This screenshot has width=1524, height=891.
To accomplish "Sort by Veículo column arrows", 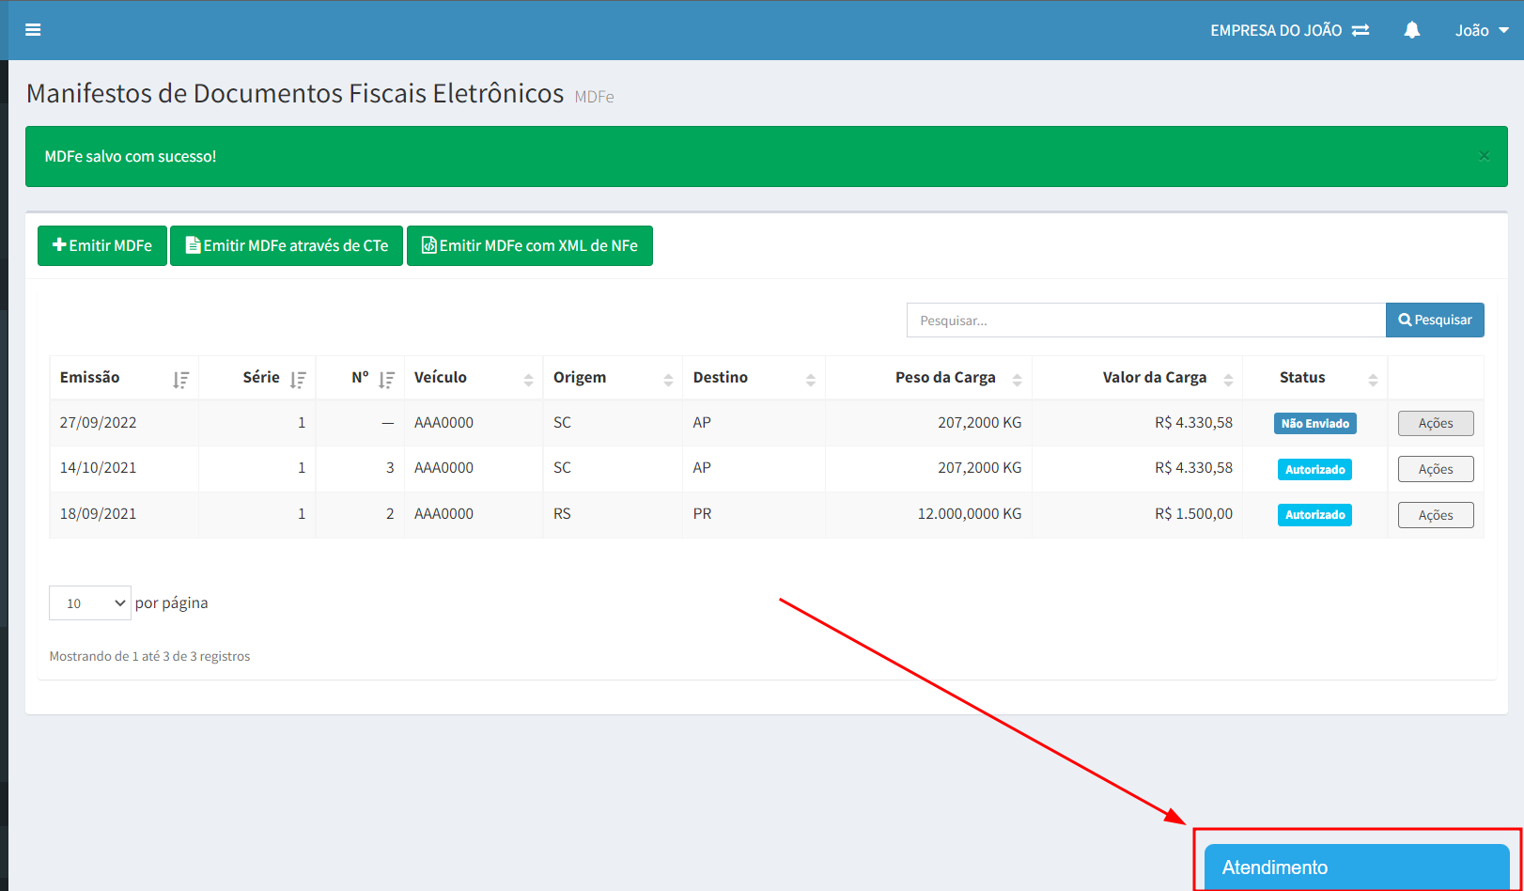I will (x=528, y=380).
